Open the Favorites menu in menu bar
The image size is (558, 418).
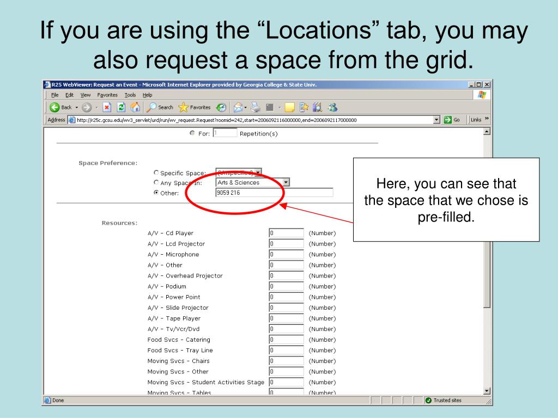click(x=107, y=95)
